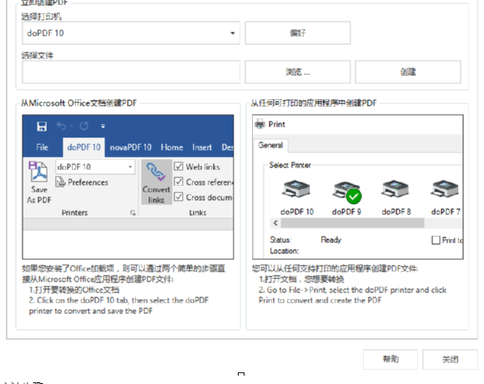
Task: Click the 选择文件 file path field
Action: click(x=131, y=72)
